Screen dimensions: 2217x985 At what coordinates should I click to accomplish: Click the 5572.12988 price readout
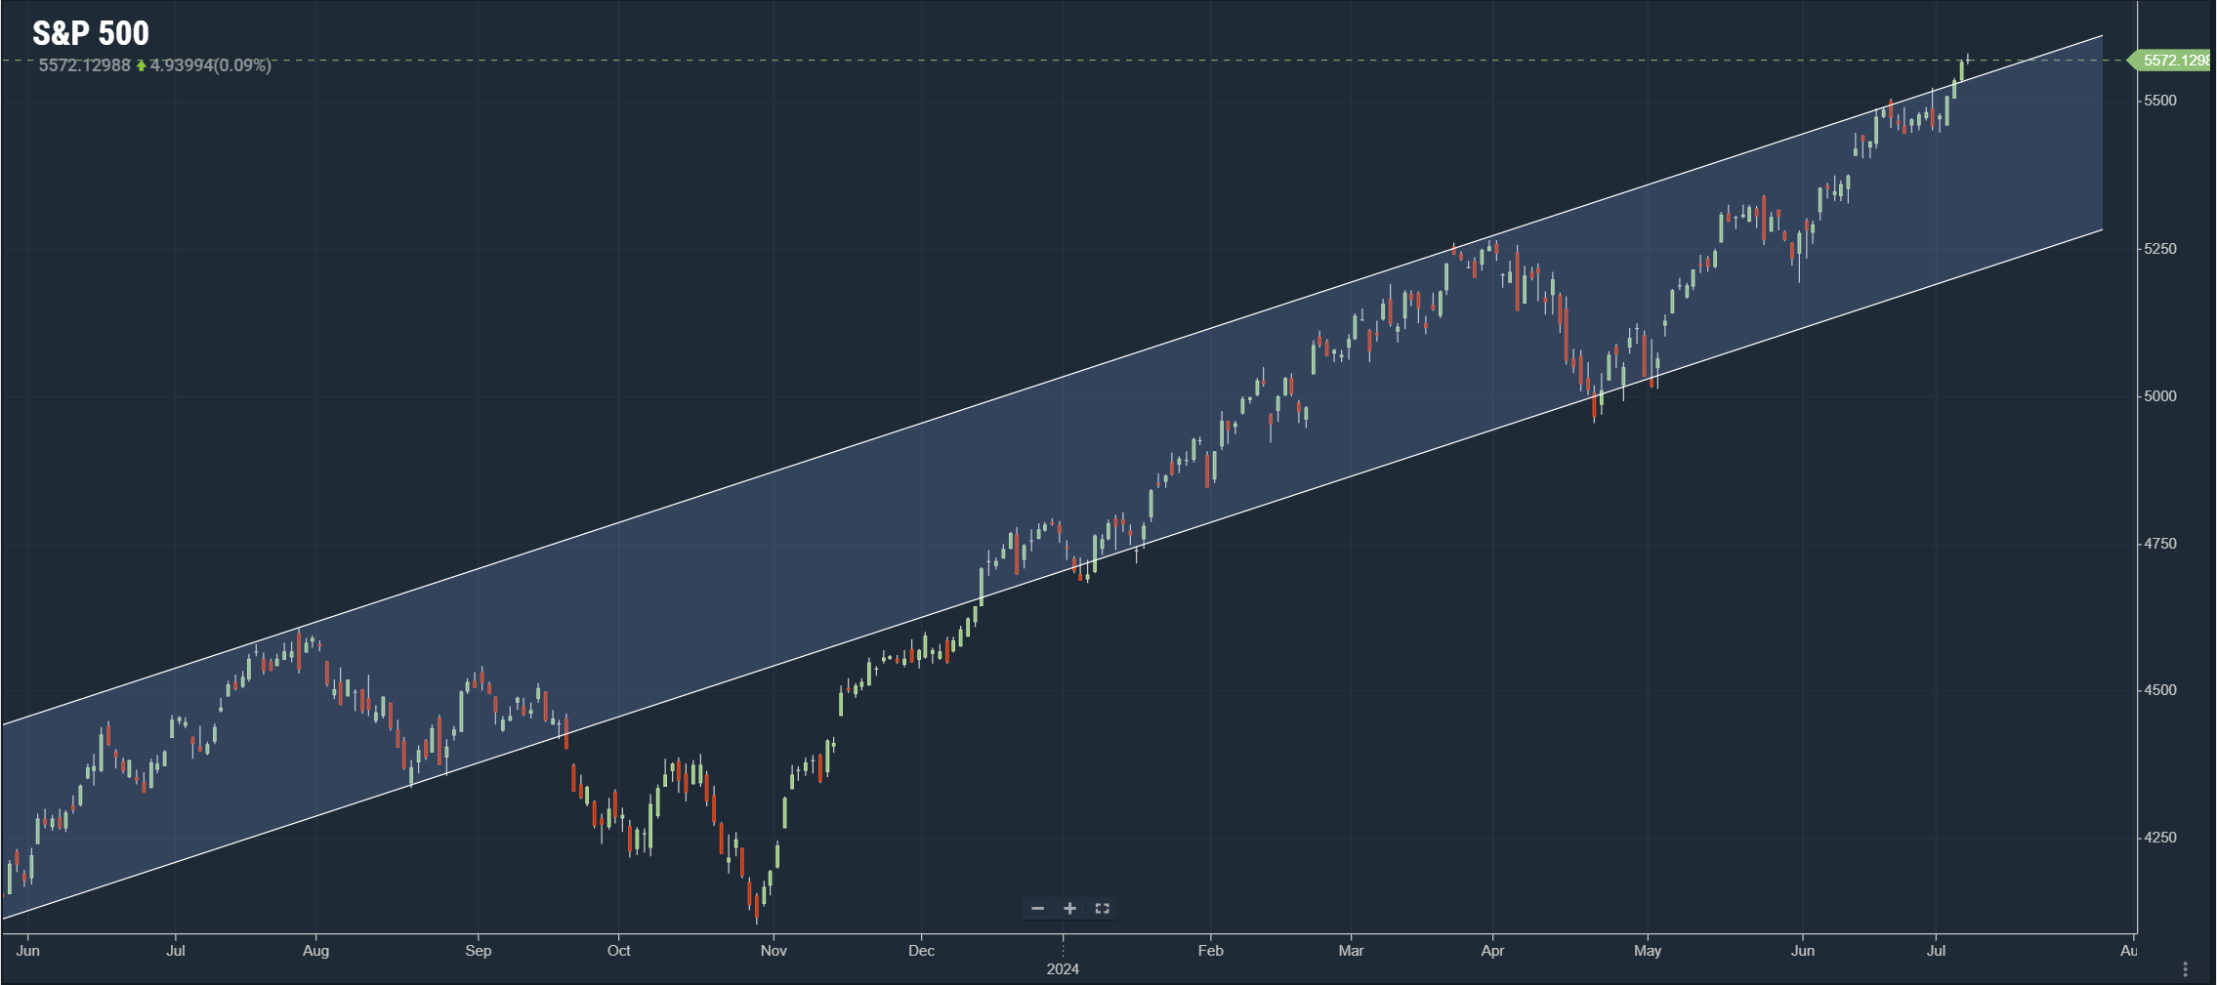[84, 65]
